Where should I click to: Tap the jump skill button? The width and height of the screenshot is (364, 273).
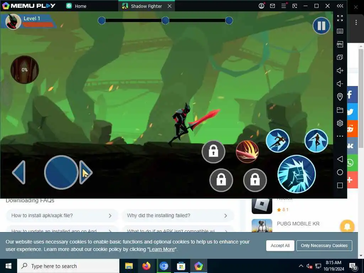316,141
